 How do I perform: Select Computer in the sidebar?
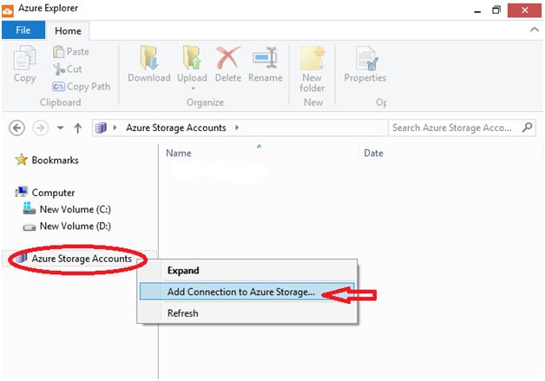point(53,193)
